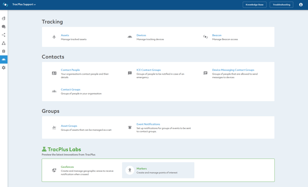This screenshot has width=308, height=187.
Task: Click 'Preview the latest innovations from TracPlus' text
Action: click(x=68, y=155)
